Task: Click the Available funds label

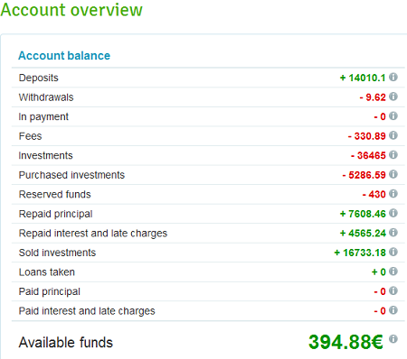Action: [x=66, y=343]
